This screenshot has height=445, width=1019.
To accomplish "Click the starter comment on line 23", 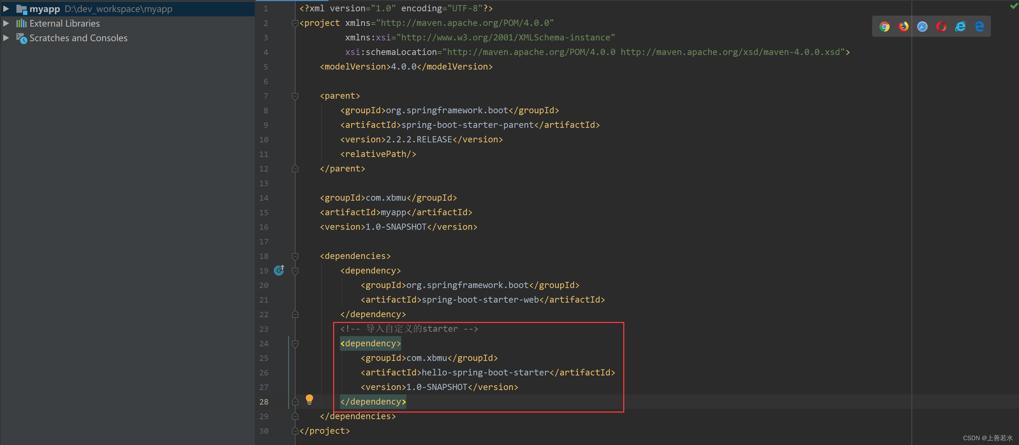I will point(409,329).
